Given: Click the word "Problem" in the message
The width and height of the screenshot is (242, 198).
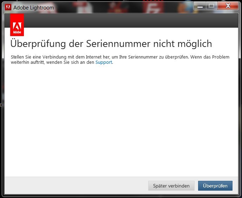Looking at the screenshot, I should [220, 57].
